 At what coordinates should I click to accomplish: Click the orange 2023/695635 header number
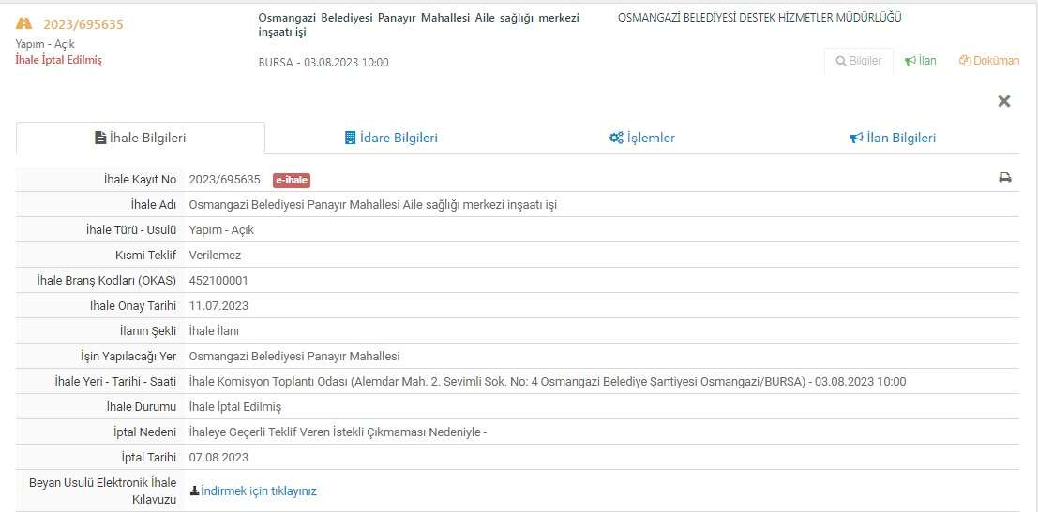click(x=83, y=24)
